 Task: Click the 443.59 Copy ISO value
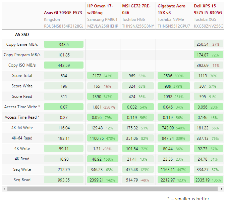point(64,65)
